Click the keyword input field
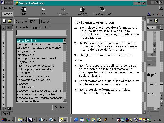This screenshot has height=123, width=164. point(42,33)
